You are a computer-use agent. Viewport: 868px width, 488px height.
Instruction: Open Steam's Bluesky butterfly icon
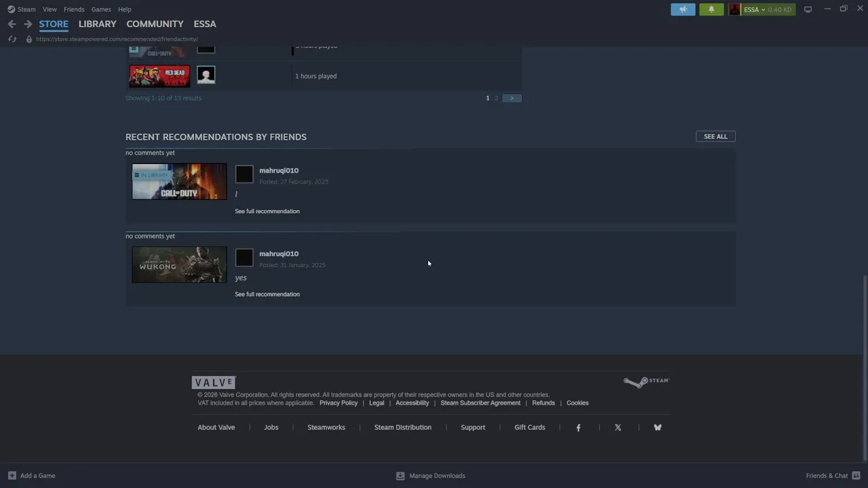[x=657, y=428]
